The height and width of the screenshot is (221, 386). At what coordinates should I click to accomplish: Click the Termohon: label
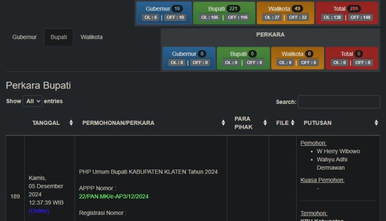click(x=314, y=213)
